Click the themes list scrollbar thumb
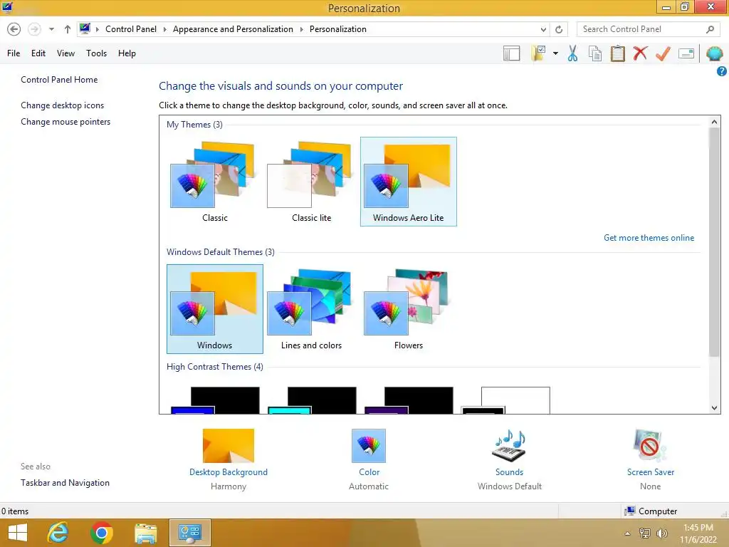 click(x=714, y=242)
